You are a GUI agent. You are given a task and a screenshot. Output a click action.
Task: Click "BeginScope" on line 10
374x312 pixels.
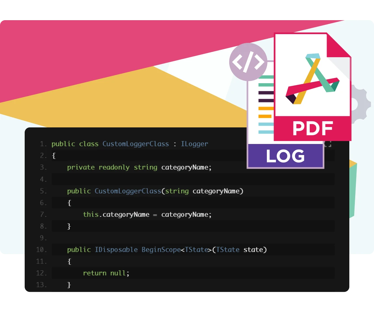pos(161,250)
